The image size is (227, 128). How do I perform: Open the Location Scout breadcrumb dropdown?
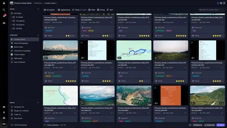(51, 3)
